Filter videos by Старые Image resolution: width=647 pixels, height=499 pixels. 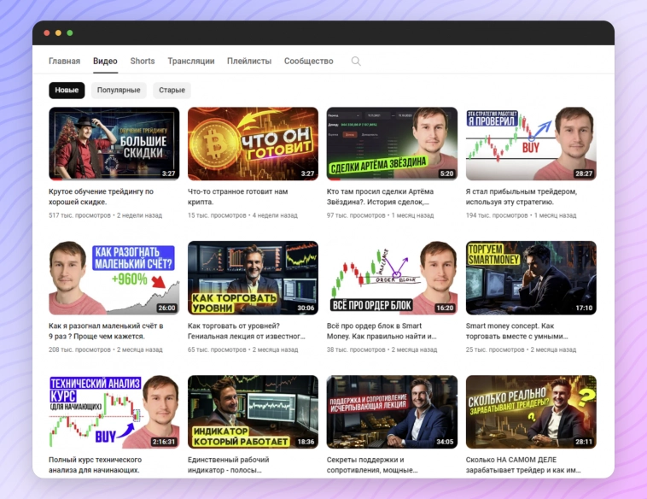pyautogui.click(x=172, y=90)
